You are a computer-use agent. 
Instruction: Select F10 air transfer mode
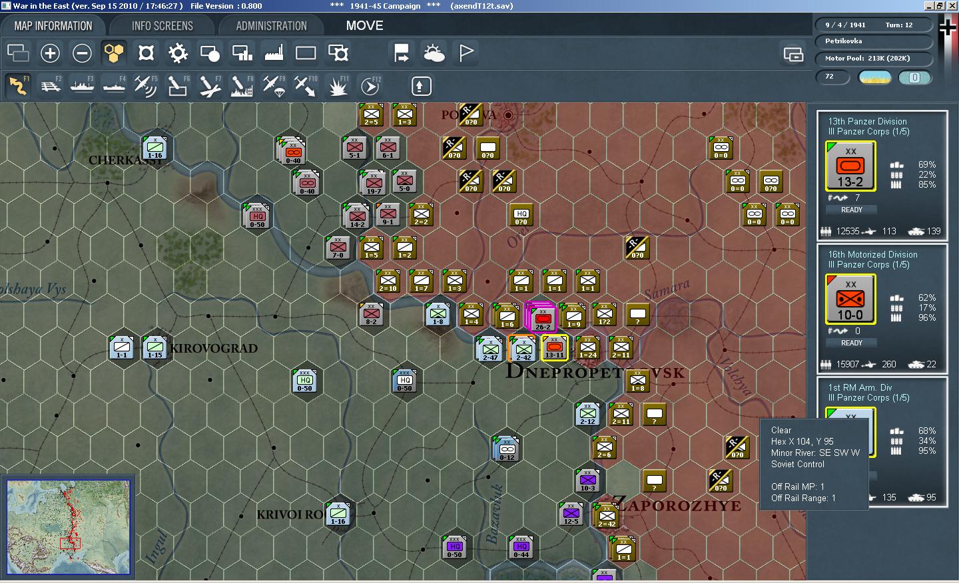coord(306,86)
